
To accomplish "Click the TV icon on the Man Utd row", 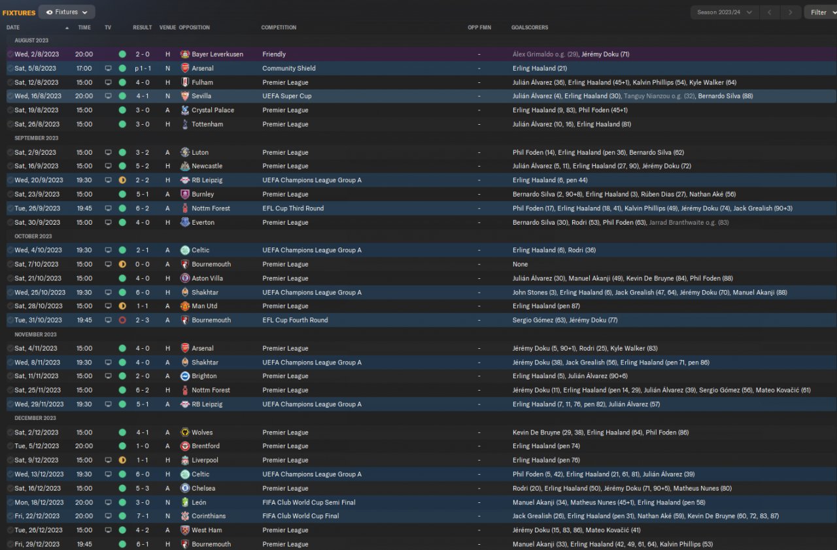I will [108, 306].
